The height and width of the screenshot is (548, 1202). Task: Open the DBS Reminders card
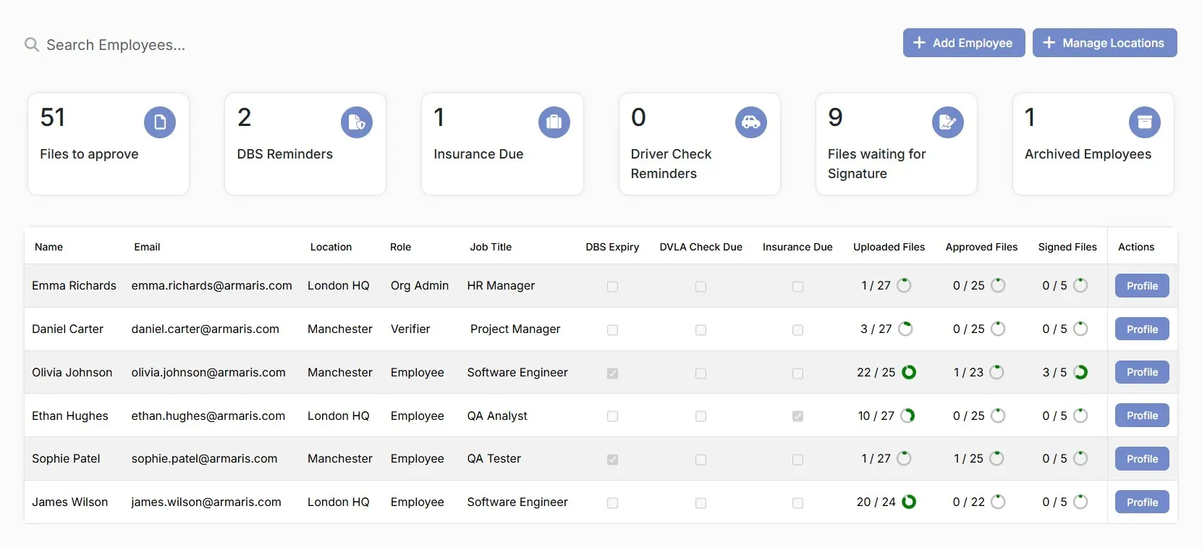305,144
